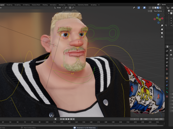The height and width of the screenshot is (129, 173).
Task: Switch to solid viewport shading
Action: tap(155, 8)
